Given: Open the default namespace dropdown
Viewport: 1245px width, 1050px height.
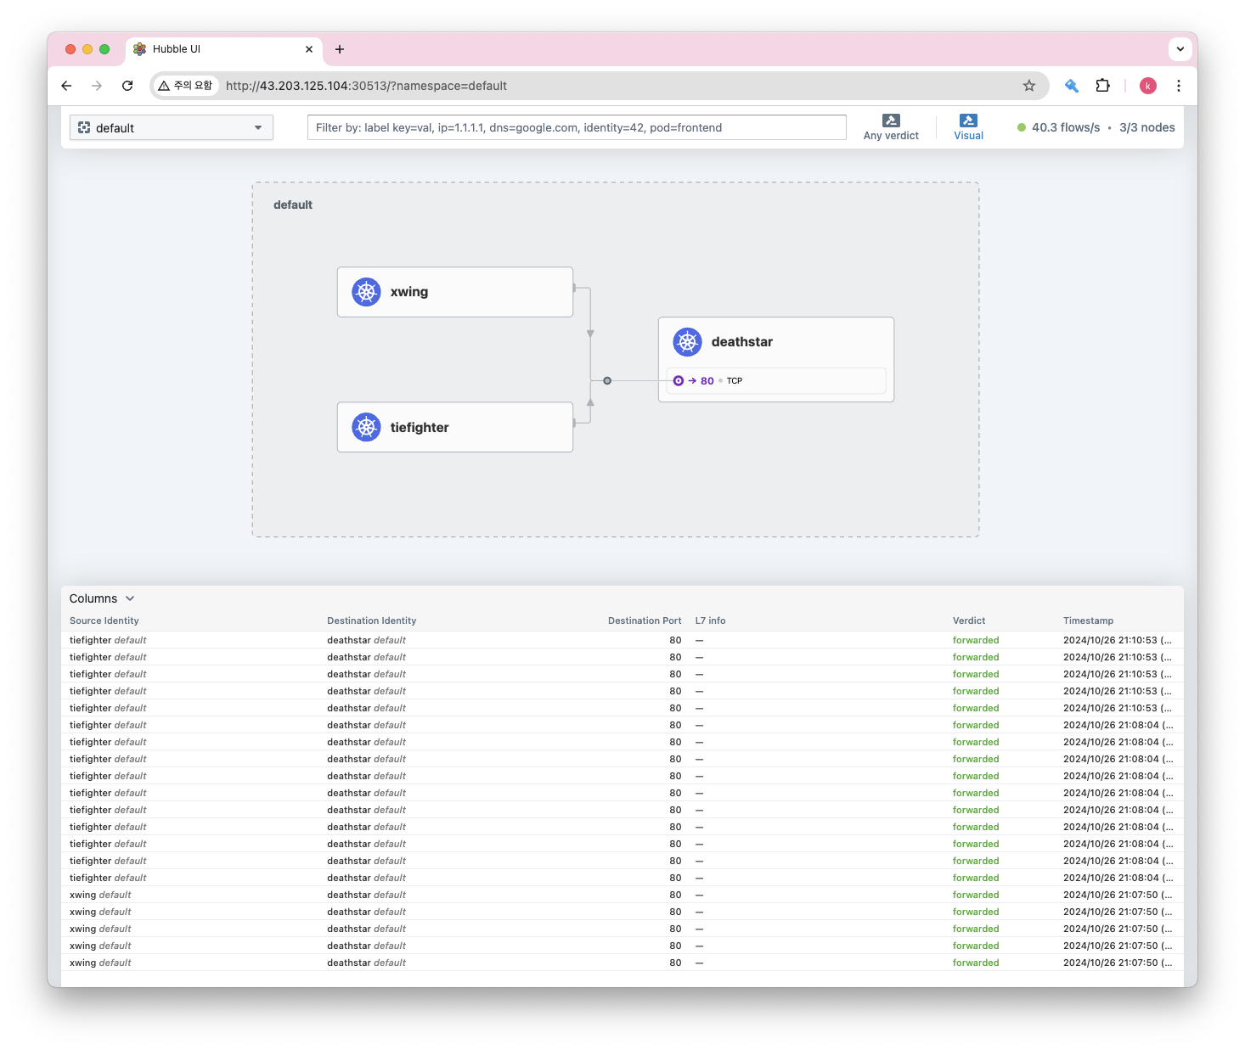Looking at the screenshot, I should click(172, 128).
